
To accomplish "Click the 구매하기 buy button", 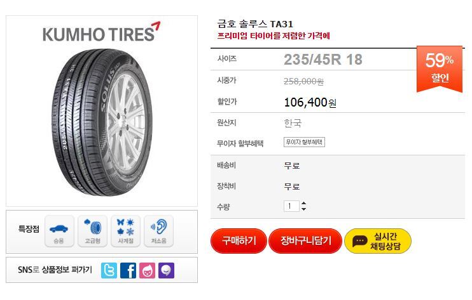I will [x=239, y=240].
